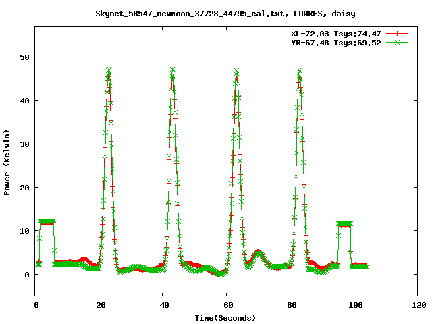The height and width of the screenshot is (324, 432).
Task: Click the small bump near 70 seconds
Action: click(x=258, y=254)
